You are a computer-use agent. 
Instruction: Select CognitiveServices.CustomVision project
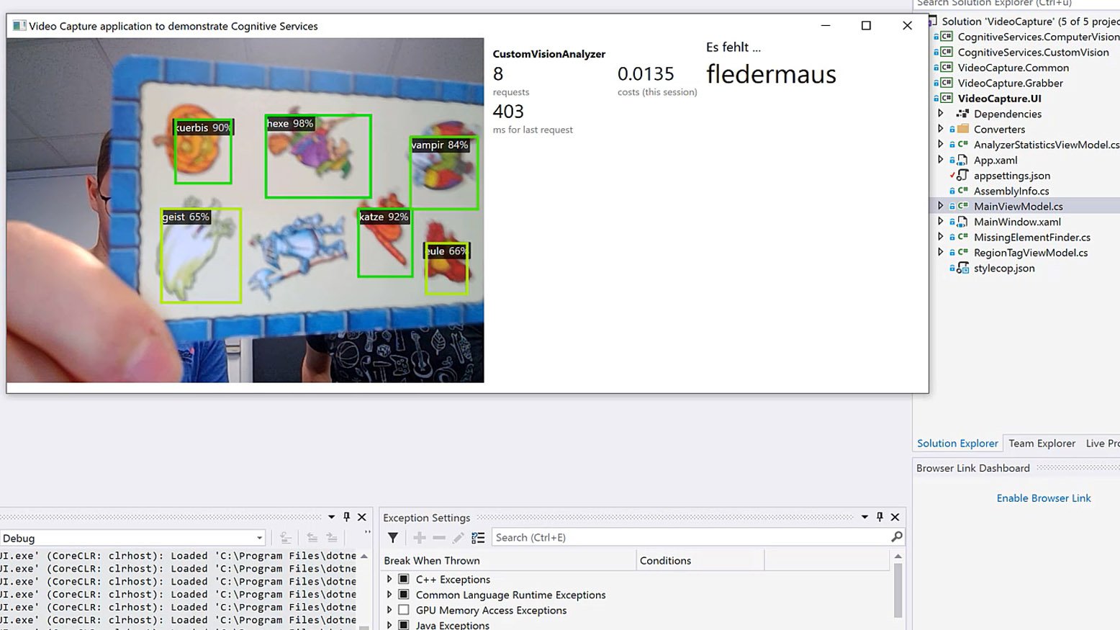(x=1033, y=52)
